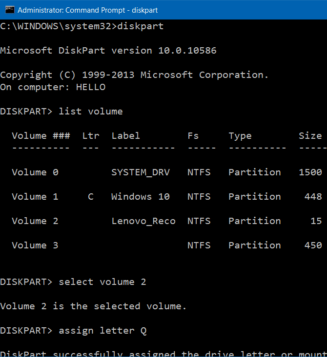327x357 pixels.
Task: Click the size value 450
Action: [313, 245]
